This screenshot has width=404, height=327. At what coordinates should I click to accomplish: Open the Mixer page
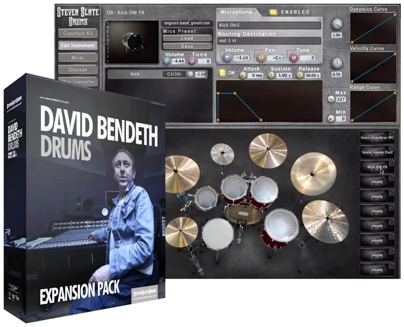[78, 58]
